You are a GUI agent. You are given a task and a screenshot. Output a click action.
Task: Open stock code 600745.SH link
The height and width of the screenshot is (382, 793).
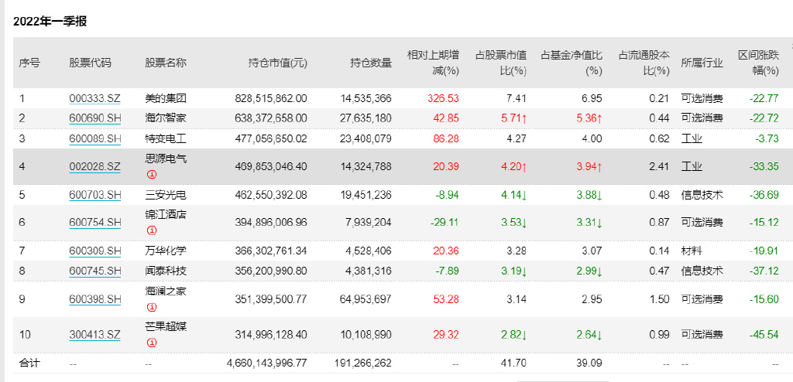[x=95, y=271]
